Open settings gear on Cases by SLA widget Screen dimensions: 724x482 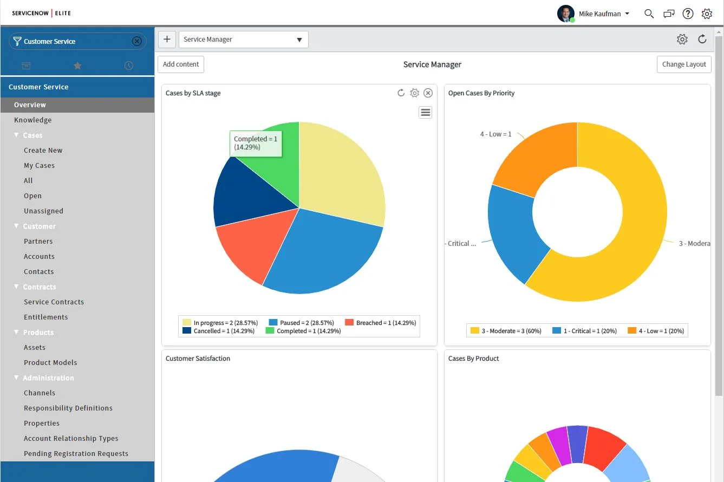point(415,93)
